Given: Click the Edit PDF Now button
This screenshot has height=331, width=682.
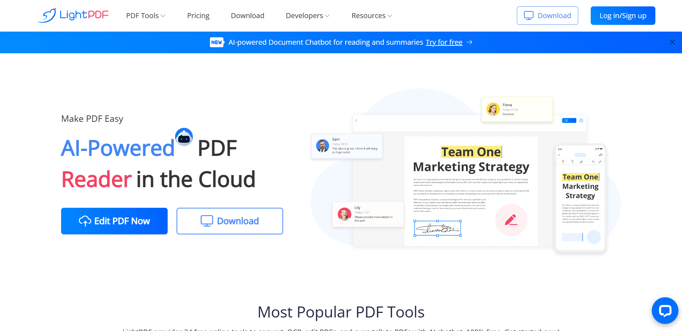Looking at the screenshot, I should point(114,221).
